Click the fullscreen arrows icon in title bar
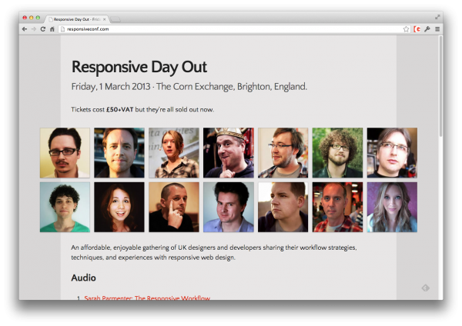This screenshot has height=326, width=462. (437, 18)
